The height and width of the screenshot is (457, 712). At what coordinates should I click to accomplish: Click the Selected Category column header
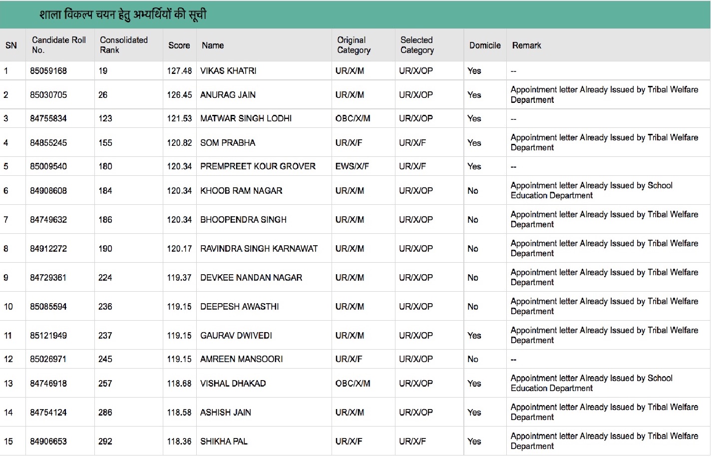[417, 45]
